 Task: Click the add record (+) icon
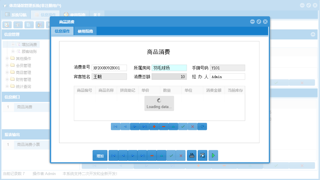pos(154,126)
